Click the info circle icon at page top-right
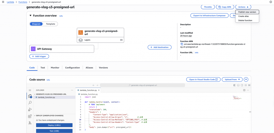 tap(271, 2)
